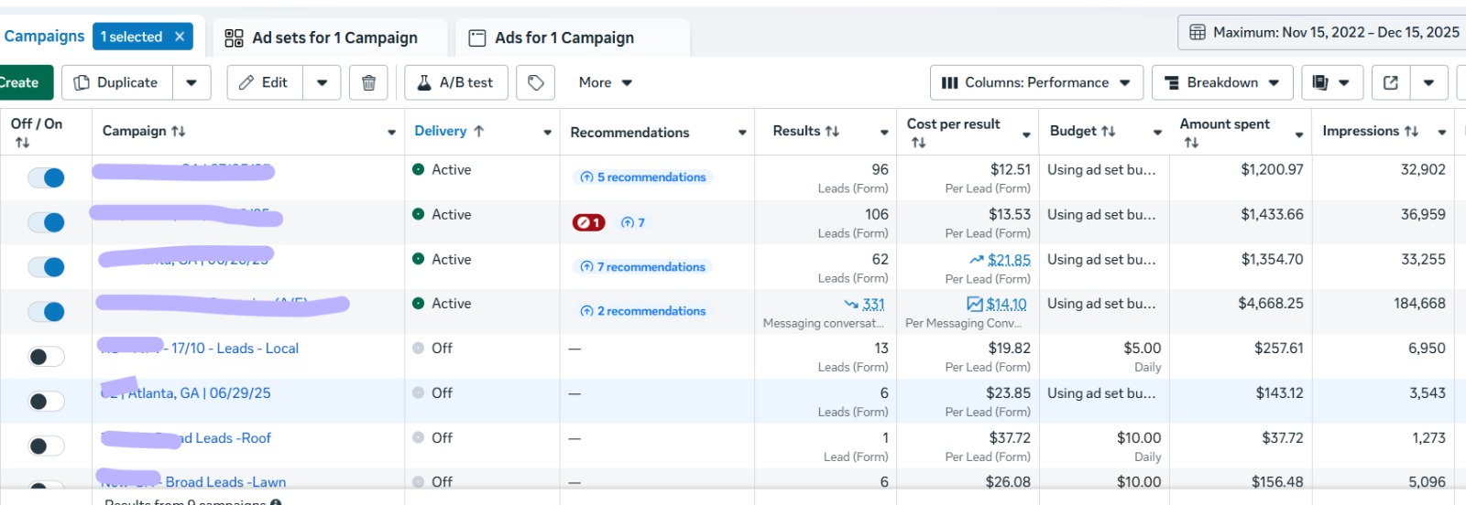Turn off campaign with 106 results

click(x=46, y=222)
